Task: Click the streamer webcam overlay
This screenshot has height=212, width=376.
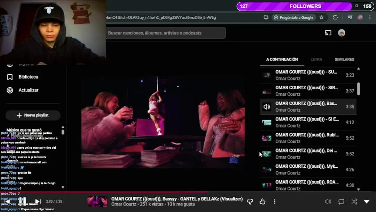Action: (53, 32)
